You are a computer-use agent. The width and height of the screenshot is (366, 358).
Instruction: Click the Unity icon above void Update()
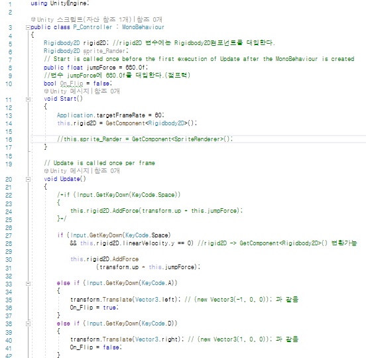(x=46, y=171)
